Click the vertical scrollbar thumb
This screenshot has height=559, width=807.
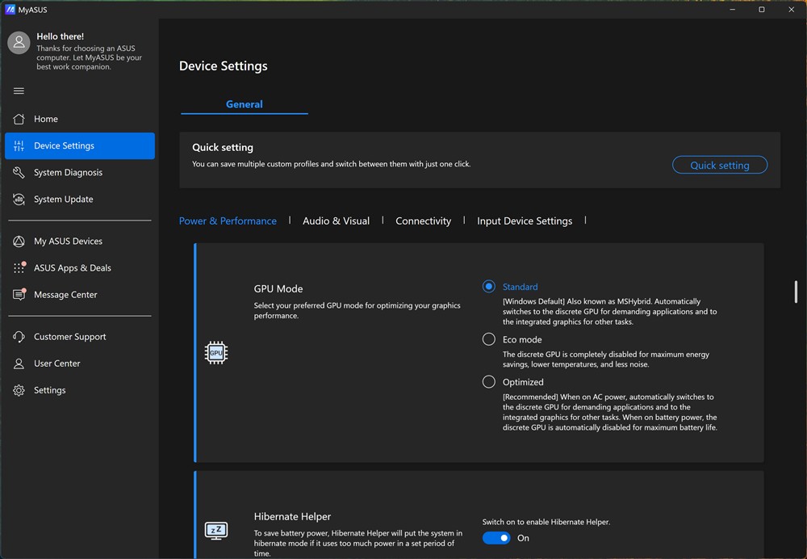(796, 291)
